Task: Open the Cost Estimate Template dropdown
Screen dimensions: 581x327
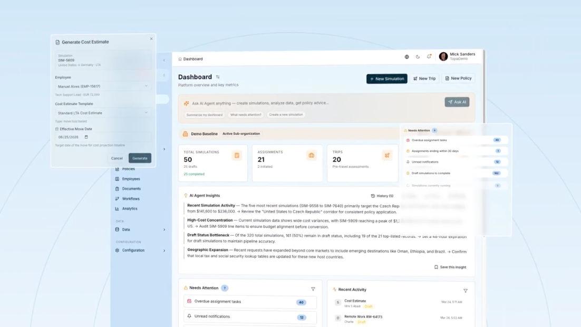Action: coord(103,113)
